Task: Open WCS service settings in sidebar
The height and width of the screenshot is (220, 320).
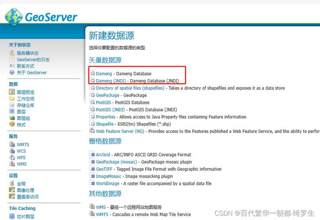Action: 21,151
